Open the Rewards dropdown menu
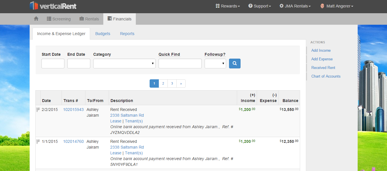This screenshot has width=387, height=171. point(228,6)
